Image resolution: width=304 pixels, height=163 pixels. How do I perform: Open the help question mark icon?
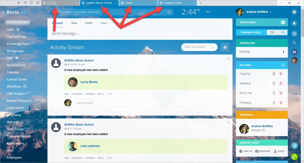294,12
